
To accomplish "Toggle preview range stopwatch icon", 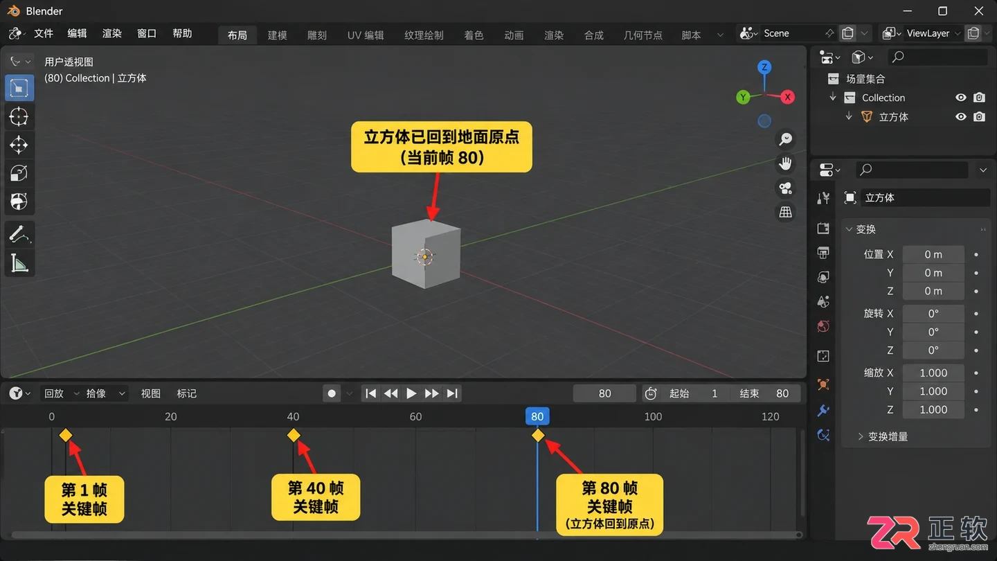I will point(651,393).
